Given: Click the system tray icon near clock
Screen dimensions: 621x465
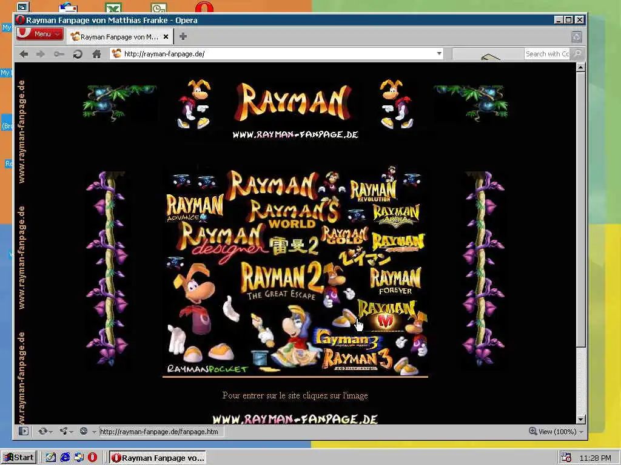Looking at the screenshot, I should pyautogui.click(x=566, y=458).
